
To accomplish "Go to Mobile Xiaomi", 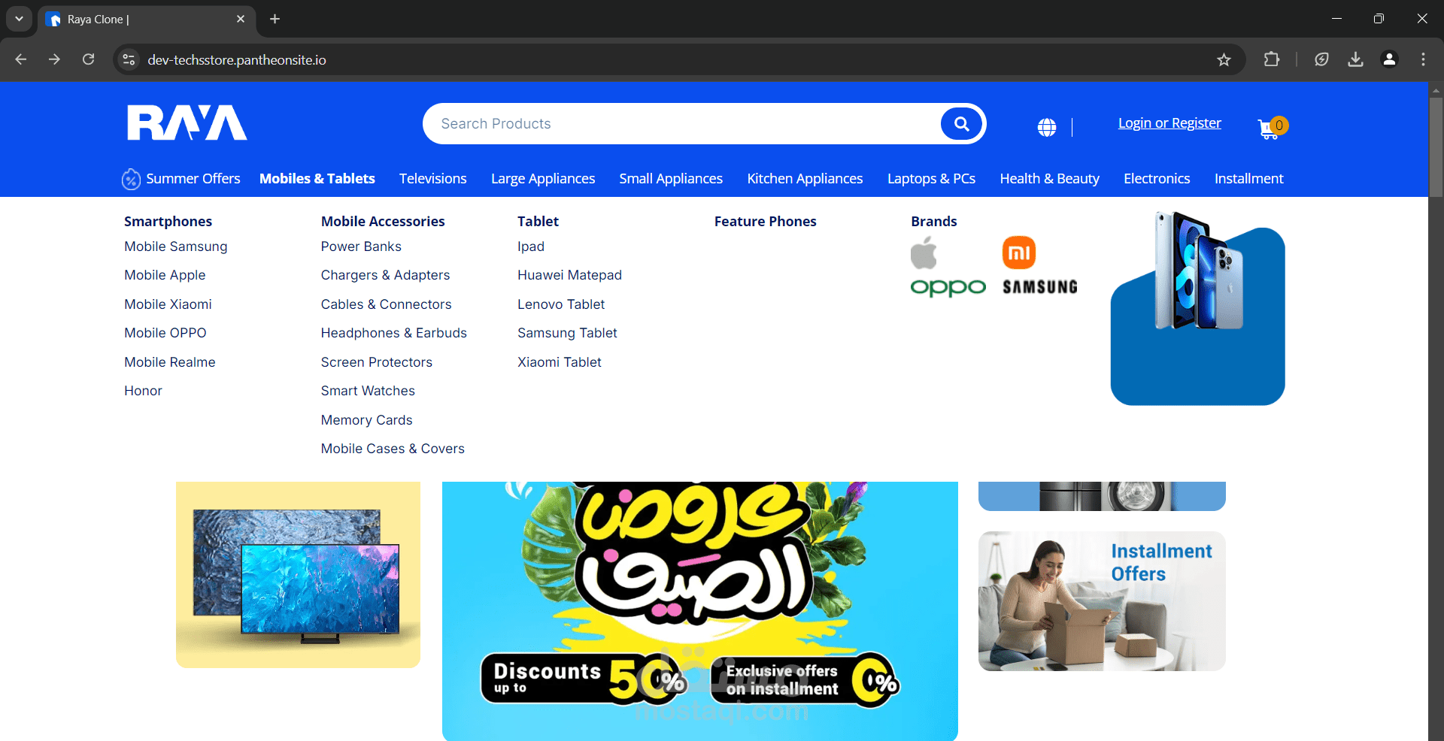I will [x=168, y=304].
